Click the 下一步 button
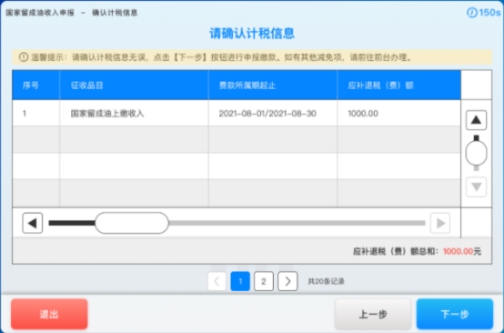 click(455, 314)
